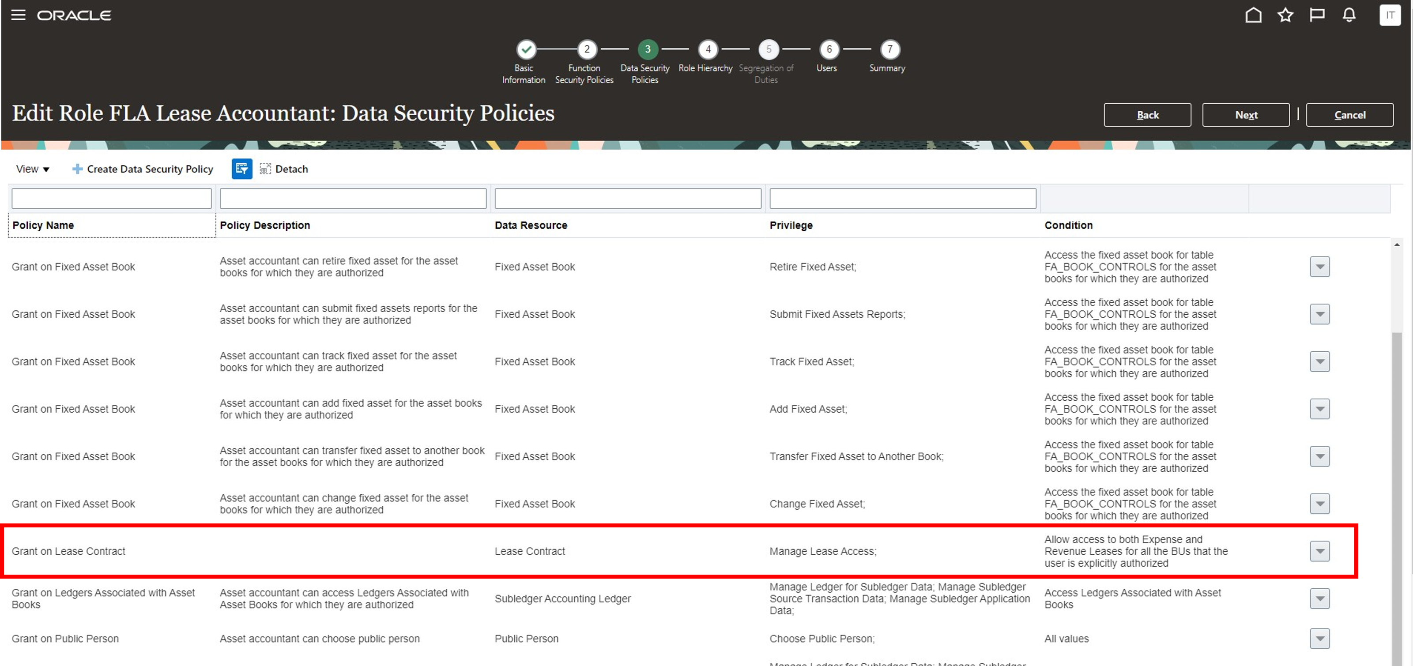
Task: Open the IT user profile avatar
Action: 1390,15
